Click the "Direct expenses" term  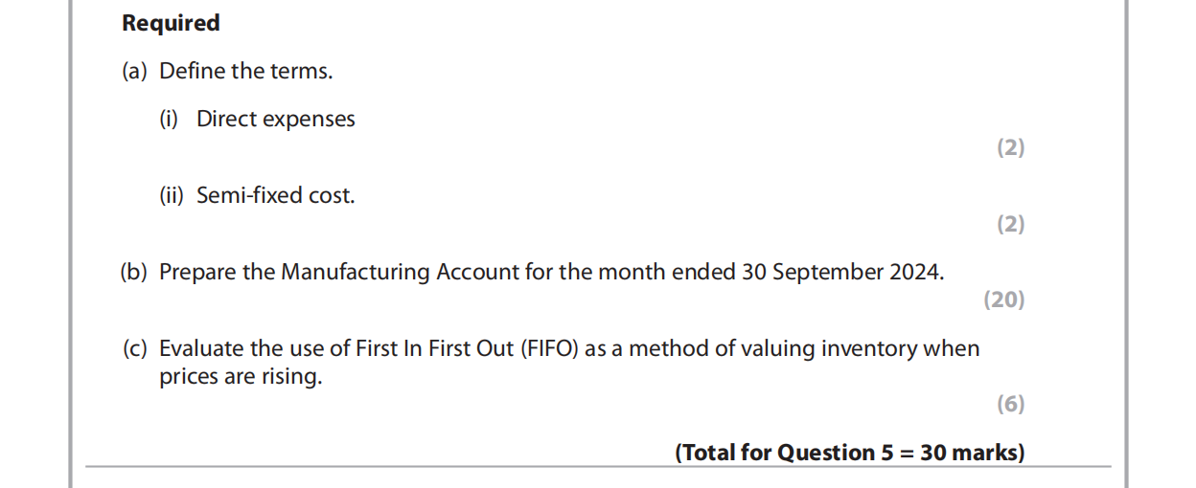tap(276, 119)
